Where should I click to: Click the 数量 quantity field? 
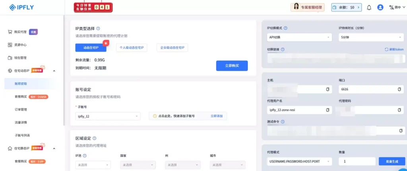tap(357, 161)
